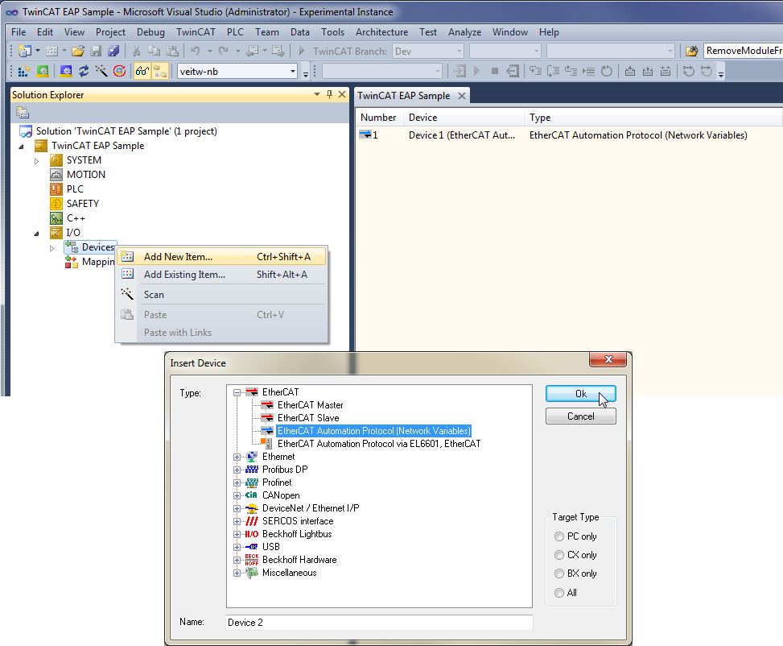The height and width of the screenshot is (646, 783).
Task: Open the TwinCAT menu
Action: [196, 32]
